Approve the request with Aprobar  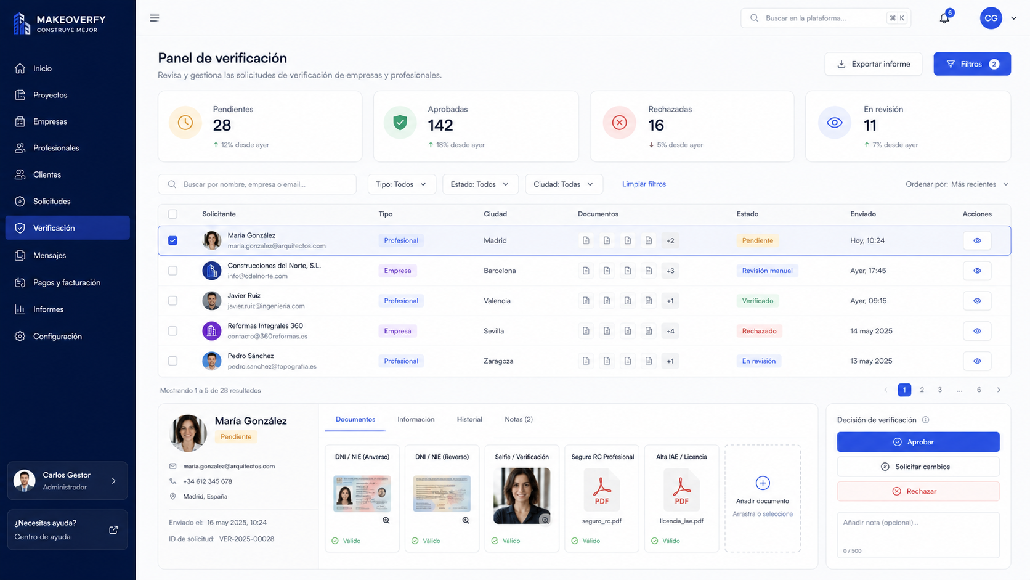[x=918, y=442]
